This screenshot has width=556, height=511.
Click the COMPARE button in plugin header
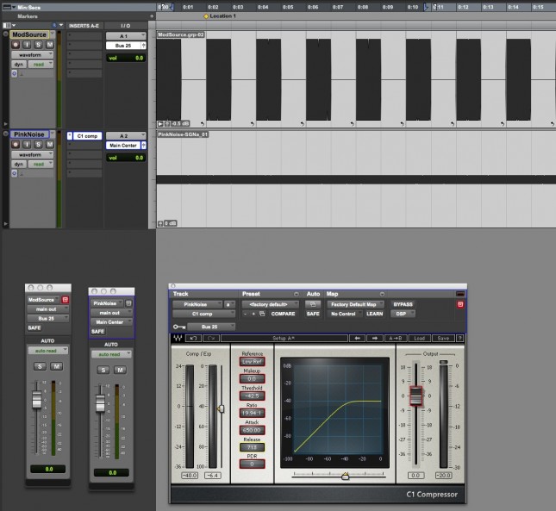pos(284,315)
